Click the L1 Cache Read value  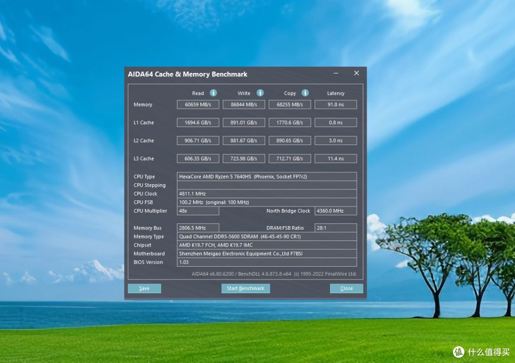pos(198,123)
